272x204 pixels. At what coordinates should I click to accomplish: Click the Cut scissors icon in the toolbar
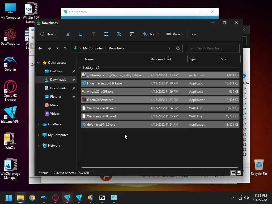click(68, 34)
